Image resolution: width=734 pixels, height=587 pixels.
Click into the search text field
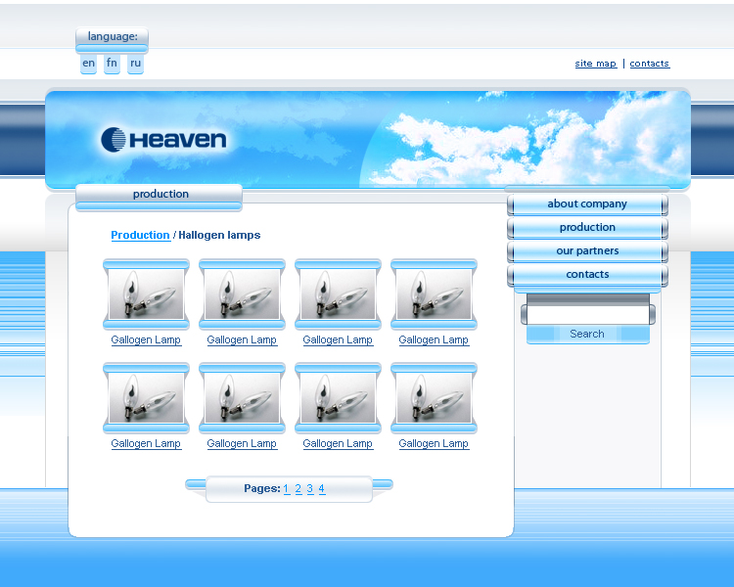[587, 315]
